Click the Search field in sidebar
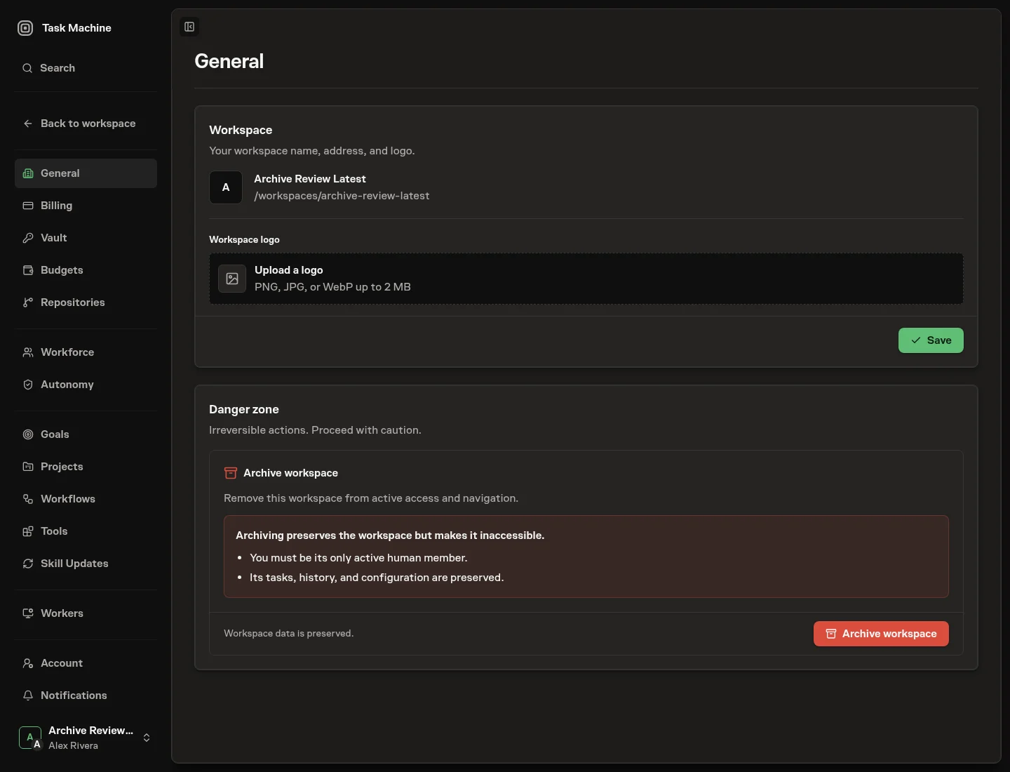This screenshot has height=772, width=1010. 86,68
